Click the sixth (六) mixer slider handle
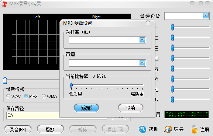The width and height of the screenshot is (213, 136). tap(172, 79)
